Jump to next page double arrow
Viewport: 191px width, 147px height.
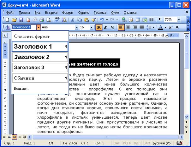(x=187, y=132)
